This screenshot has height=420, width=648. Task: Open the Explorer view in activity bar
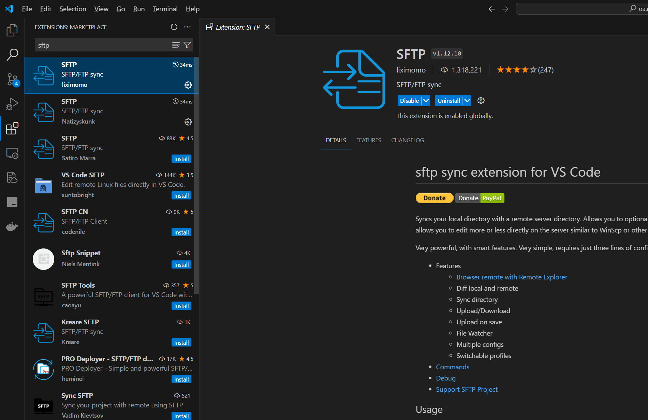[12, 30]
